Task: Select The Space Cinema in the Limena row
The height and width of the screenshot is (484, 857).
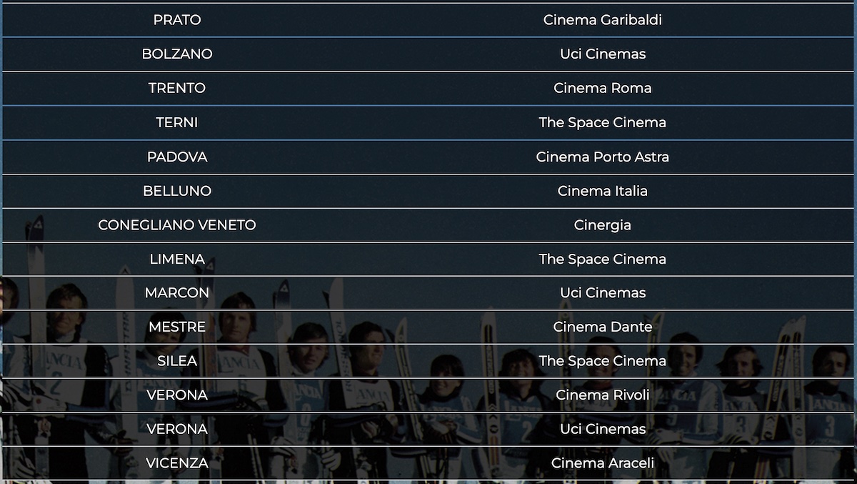Action: pos(603,259)
